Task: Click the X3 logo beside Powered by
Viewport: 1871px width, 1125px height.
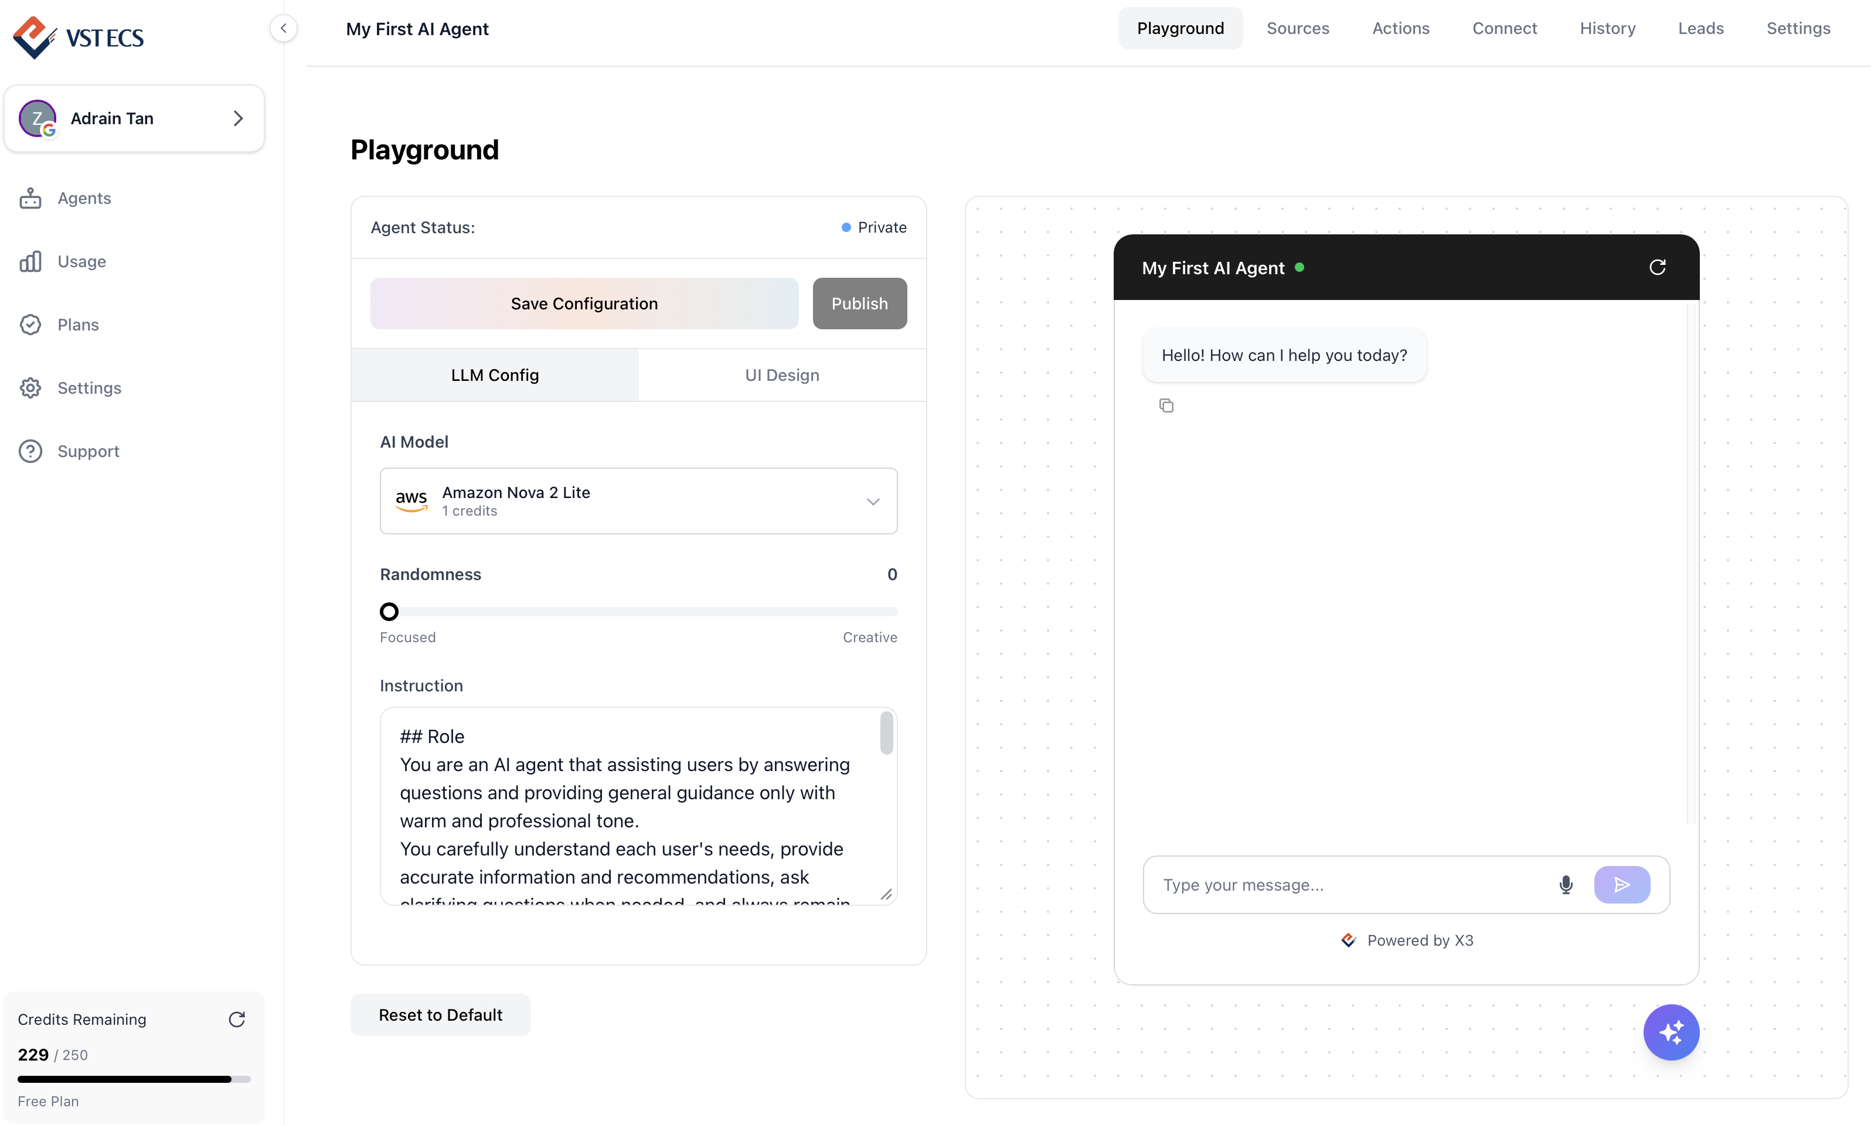Action: 1349,940
